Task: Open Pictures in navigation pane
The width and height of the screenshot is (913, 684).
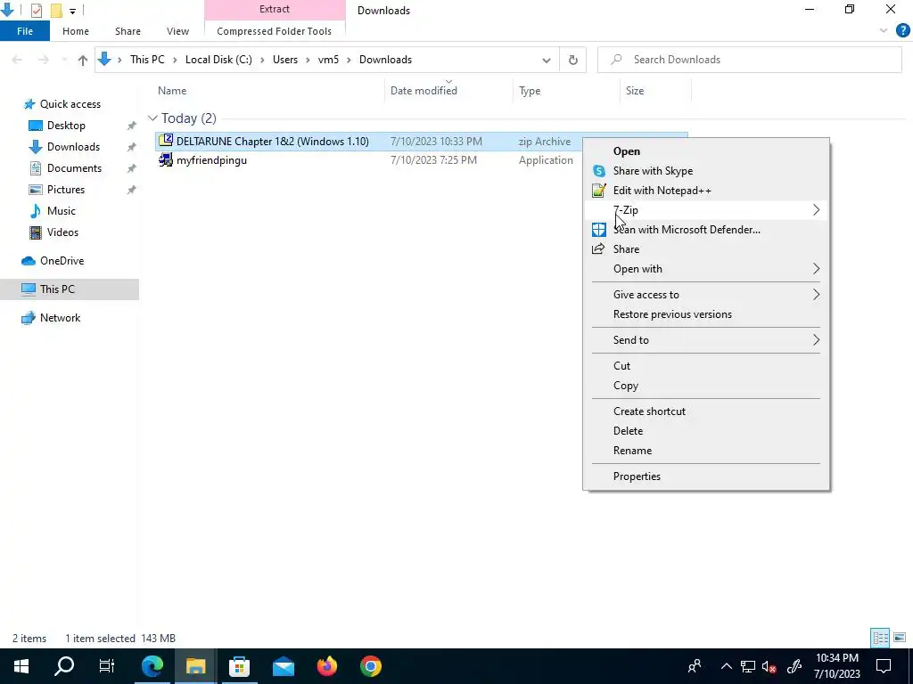Action: coord(66,190)
